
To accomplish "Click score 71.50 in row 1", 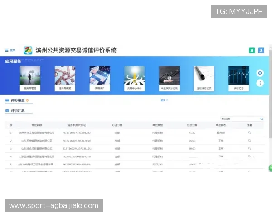I will 192,133.
